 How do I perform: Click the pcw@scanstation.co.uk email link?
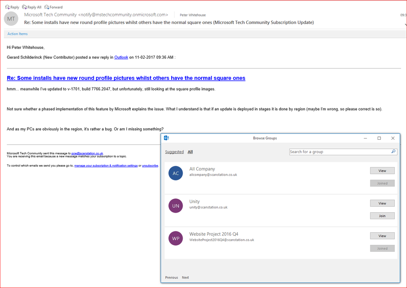click(87, 154)
